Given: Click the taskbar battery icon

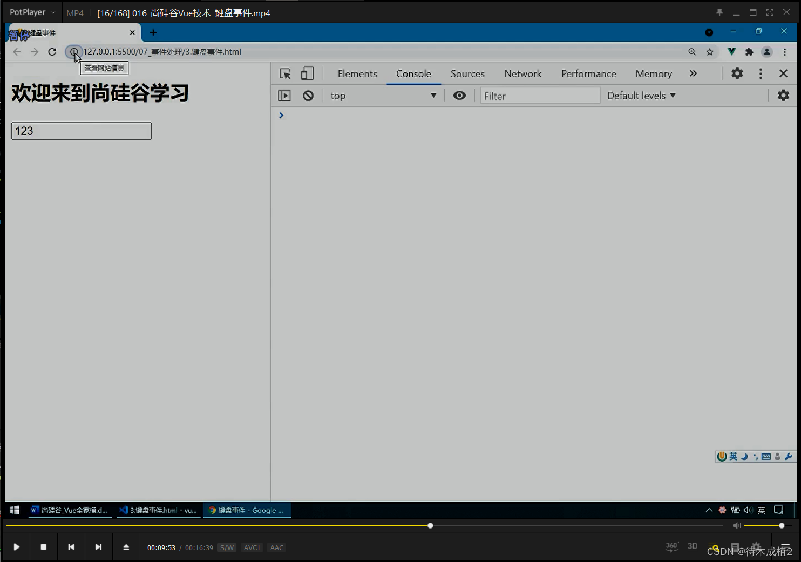Looking at the screenshot, I should pyautogui.click(x=735, y=510).
